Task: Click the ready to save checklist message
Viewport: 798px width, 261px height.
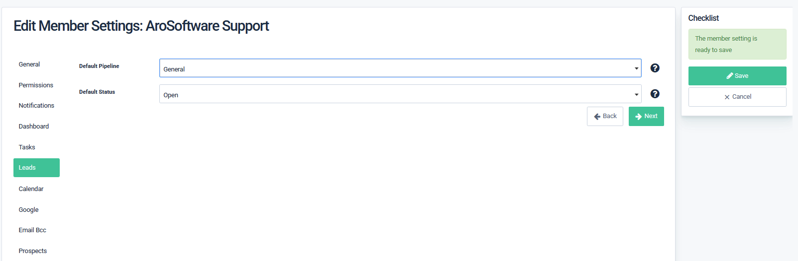Action: click(737, 44)
